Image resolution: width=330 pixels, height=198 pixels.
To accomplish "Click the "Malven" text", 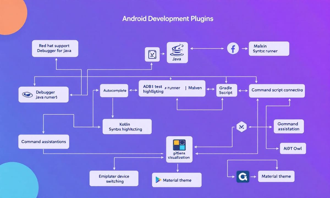I will 195,88.
